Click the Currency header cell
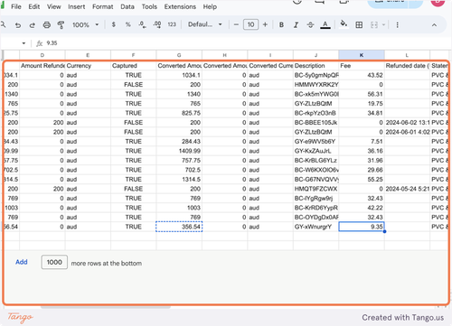452x326 pixels. [88, 66]
